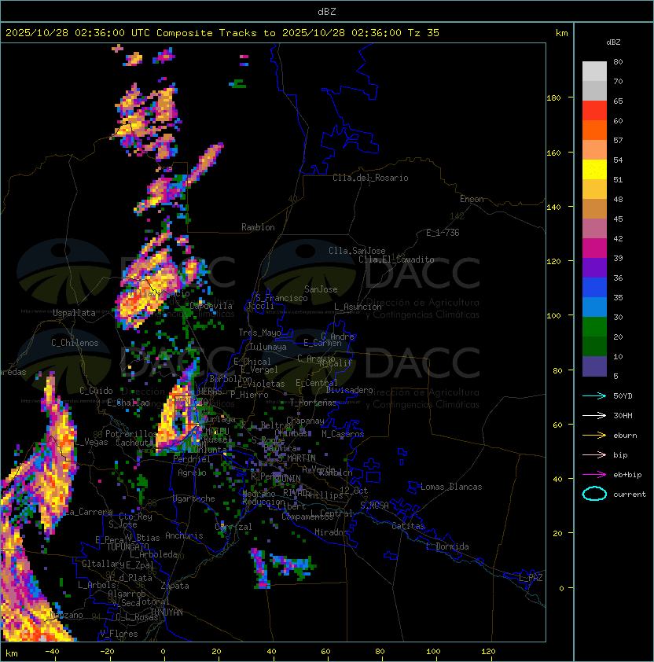Click the 'dBZ' title at top center
654x662 pixels.
pos(327,11)
